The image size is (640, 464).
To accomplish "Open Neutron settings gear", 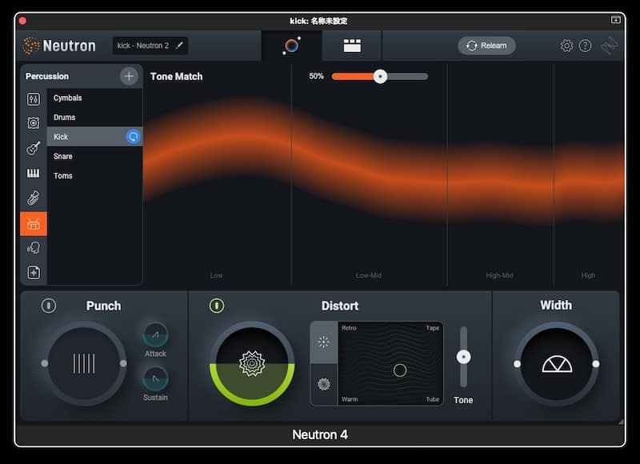I will click(x=566, y=46).
